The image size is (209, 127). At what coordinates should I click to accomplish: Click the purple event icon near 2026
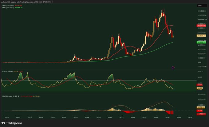click(x=173, y=68)
